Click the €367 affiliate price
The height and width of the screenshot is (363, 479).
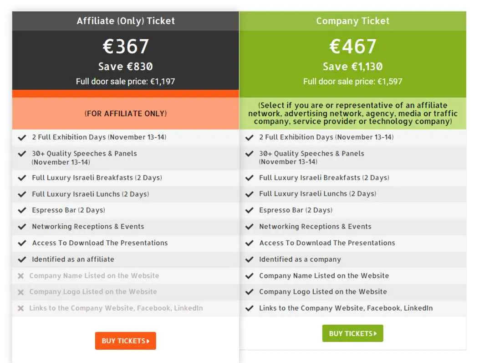point(126,47)
